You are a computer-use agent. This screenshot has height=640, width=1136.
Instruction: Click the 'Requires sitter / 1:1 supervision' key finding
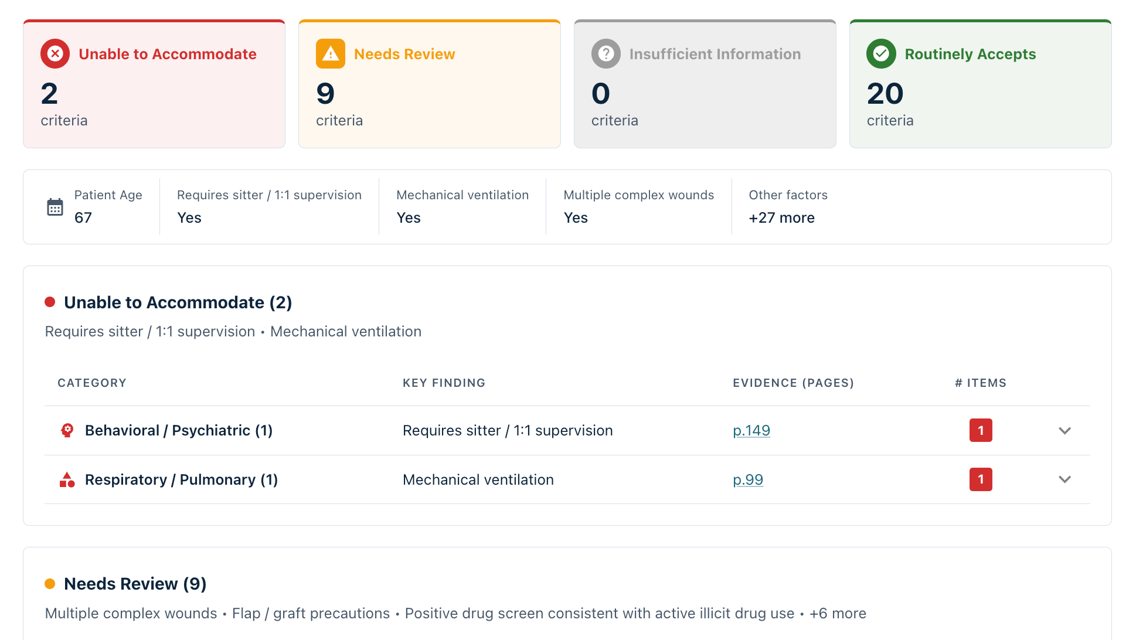click(508, 431)
